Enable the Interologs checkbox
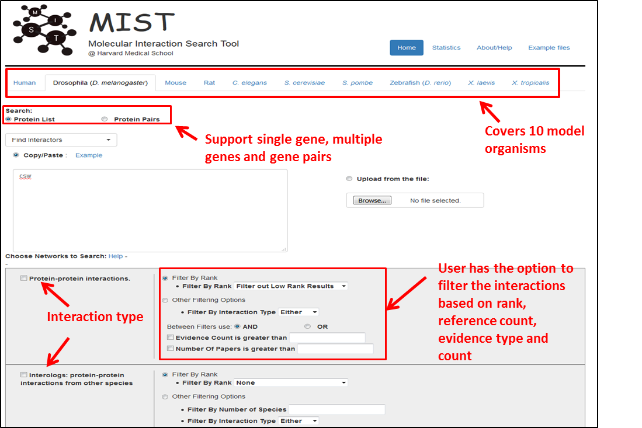The height and width of the screenshot is (428, 642). pos(24,375)
